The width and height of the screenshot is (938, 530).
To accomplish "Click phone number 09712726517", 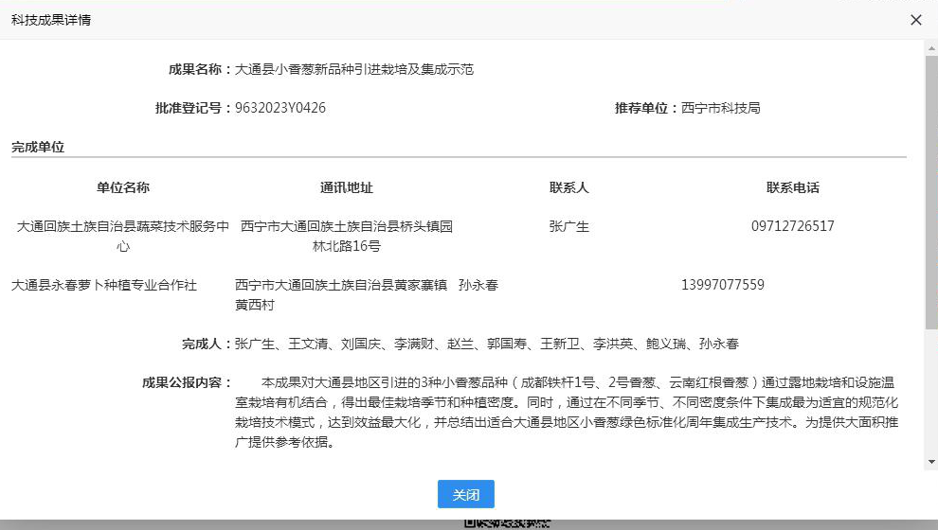I will coord(793,226).
